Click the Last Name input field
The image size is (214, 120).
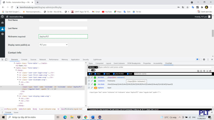pyautogui.click(x=63, y=28)
